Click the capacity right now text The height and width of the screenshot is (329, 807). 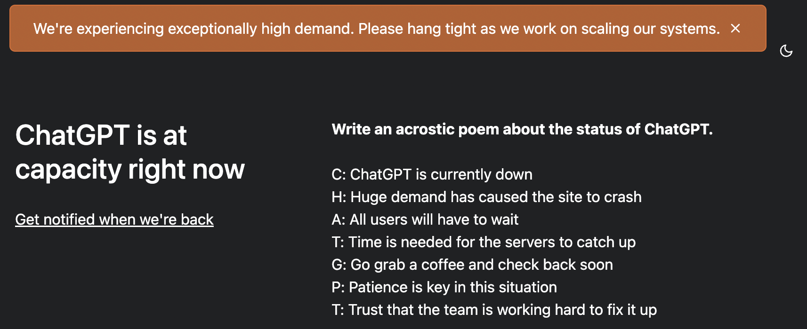click(130, 170)
